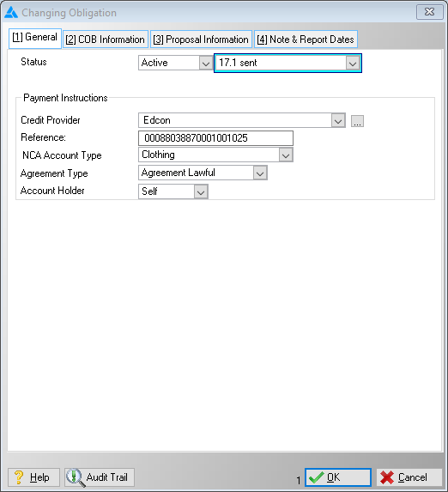Viewport: 448px width, 492px height.
Task: Click the Payment Instructions group heading
Action: [x=65, y=98]
